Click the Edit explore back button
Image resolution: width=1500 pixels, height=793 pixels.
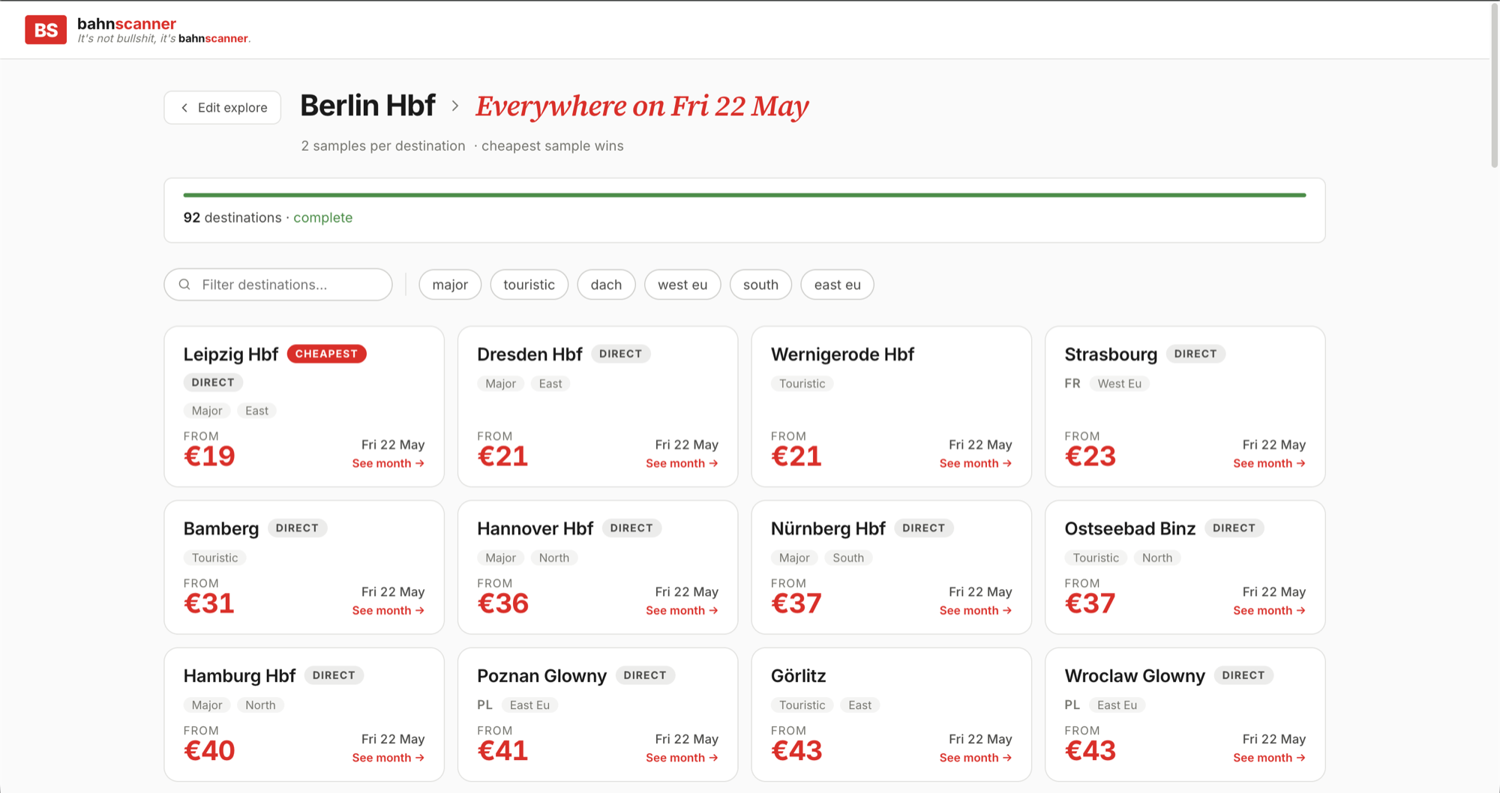pyautogui.click(x=223, y=107)
